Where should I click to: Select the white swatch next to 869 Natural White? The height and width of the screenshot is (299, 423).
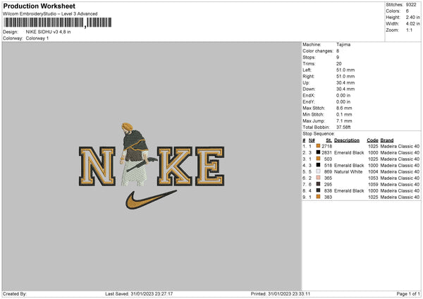[318, 171]
